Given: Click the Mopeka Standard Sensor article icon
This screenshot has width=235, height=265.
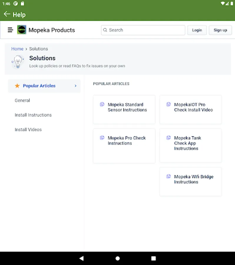Looking at the screenshot, I should coord(102,105).
